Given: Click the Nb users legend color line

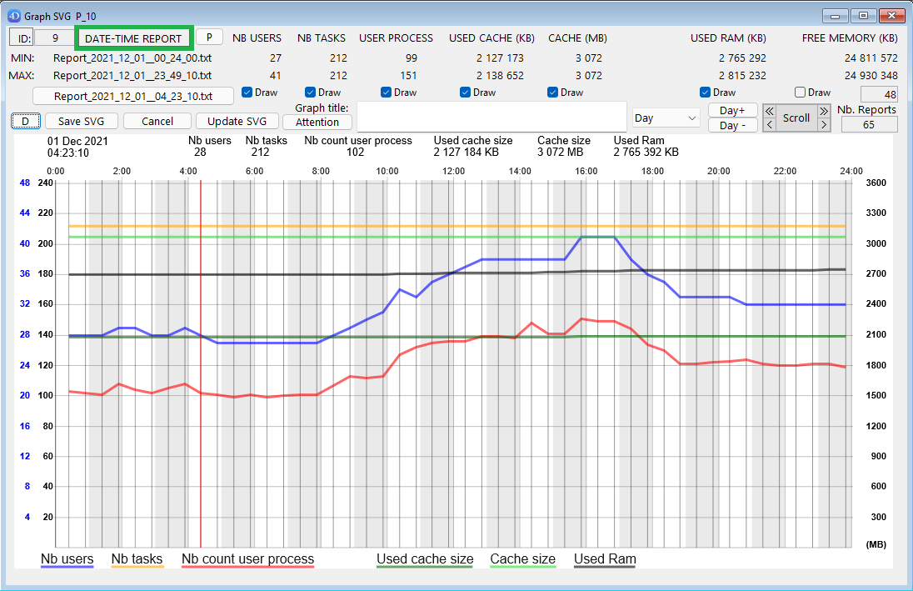Looking at the screenshot, I should (x=67, y=568).
